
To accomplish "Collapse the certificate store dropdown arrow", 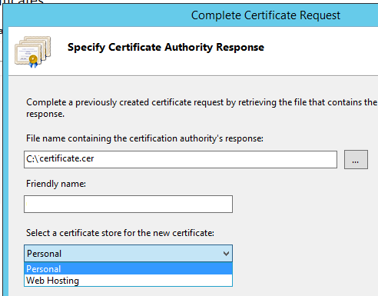I will point(226,254).
